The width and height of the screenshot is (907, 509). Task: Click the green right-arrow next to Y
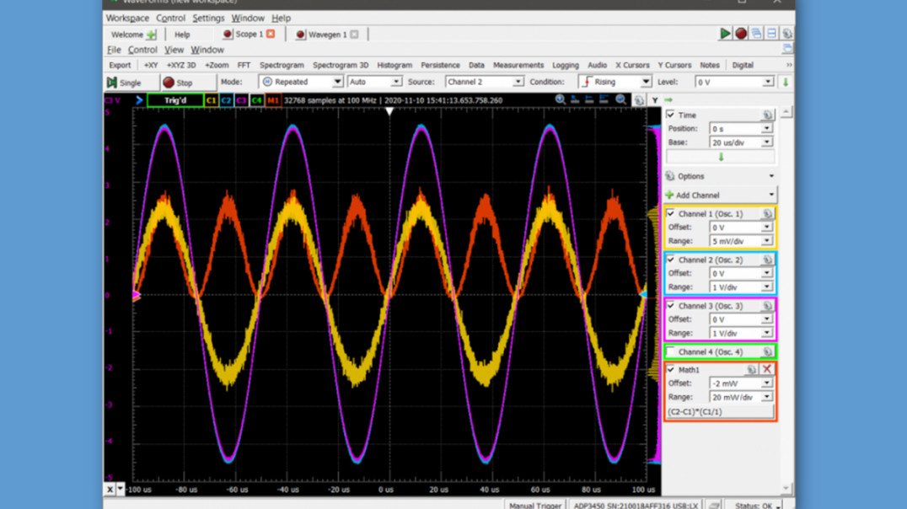coord(668,100)
